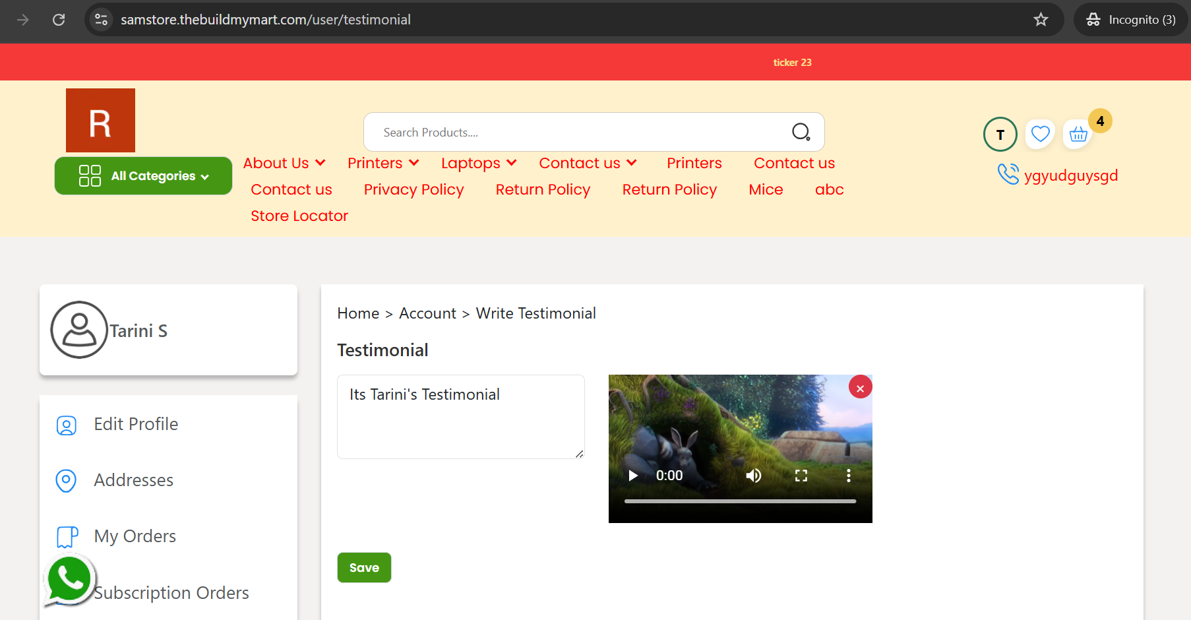The image size is (1191, 620).
Task: Open the shopping basket icon
Action: pyautogui.click(x=1078, y=135)
